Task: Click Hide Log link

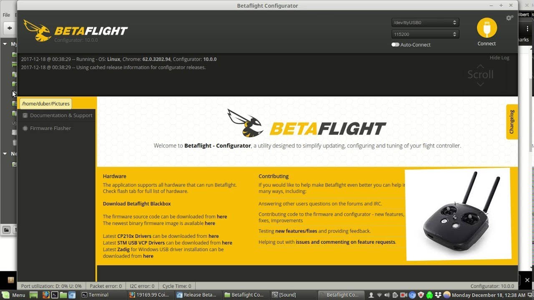Action: (x=499, y=57)
